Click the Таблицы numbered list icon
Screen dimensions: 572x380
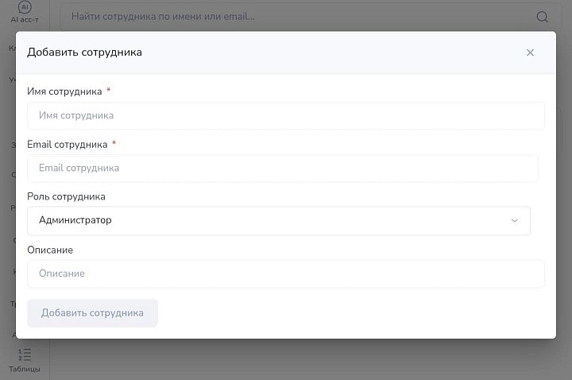25,355
